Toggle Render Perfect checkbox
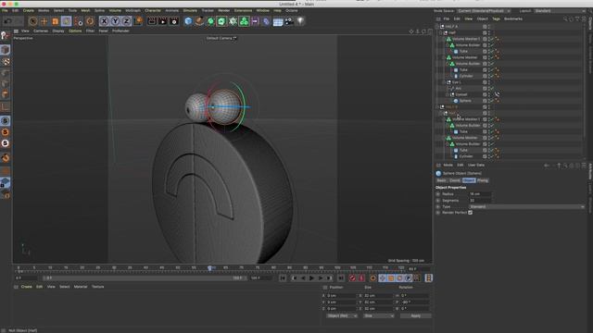 [x=470, y=213]
